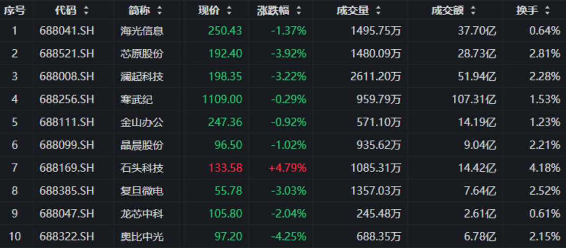Click 芯原股份 stock name

(x=142, y=54)
